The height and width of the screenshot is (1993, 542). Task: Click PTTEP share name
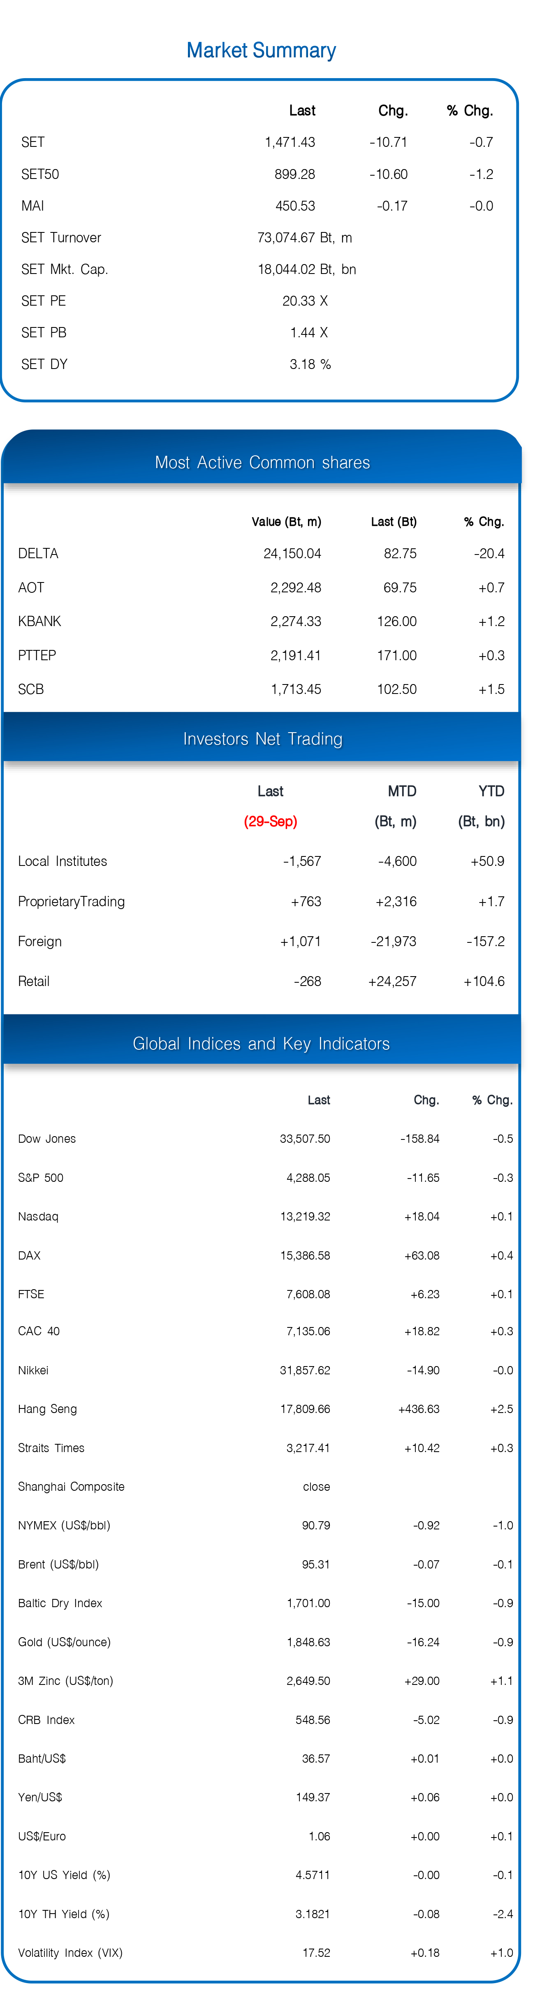[37, 655]
